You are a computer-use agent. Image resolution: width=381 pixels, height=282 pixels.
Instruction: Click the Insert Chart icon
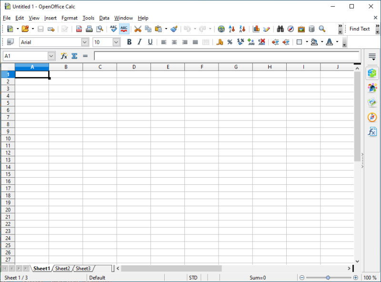[x=256, y=29]
